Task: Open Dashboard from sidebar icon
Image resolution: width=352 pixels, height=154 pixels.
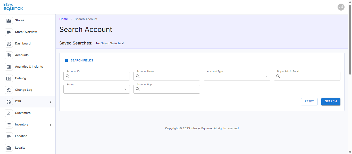Action: pyautogui.click(x=9, y=44)
